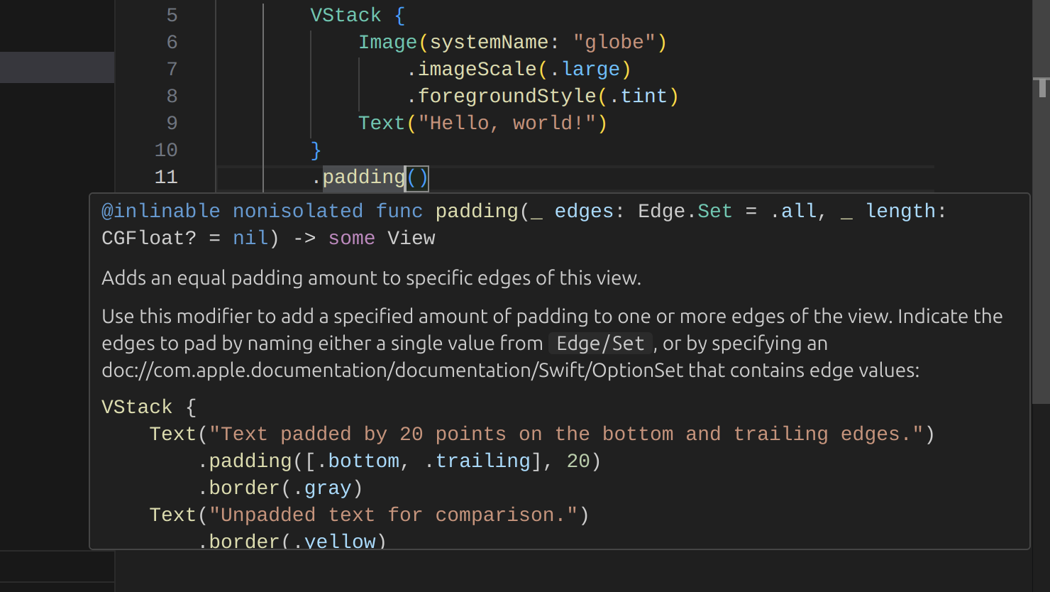The image size is (1050, 592).
Task: Click the "Text padded by 20 points" string
Action: tap(566, 434)
